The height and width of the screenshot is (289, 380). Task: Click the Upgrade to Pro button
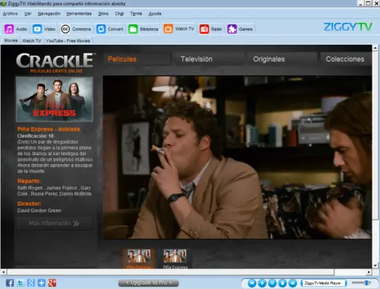149,283
